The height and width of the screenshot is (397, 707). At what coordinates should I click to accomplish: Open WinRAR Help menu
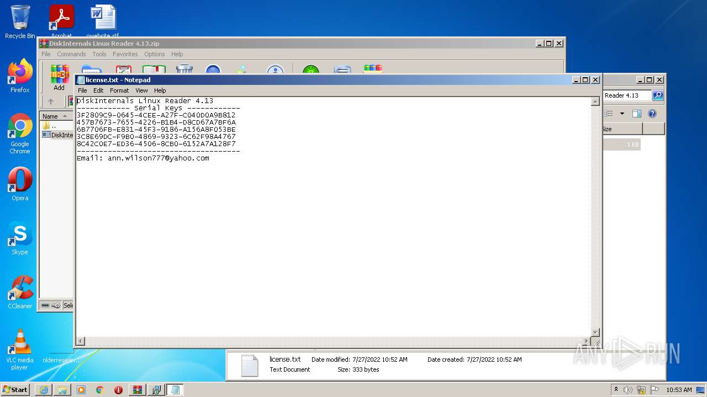tap(177, 54)
